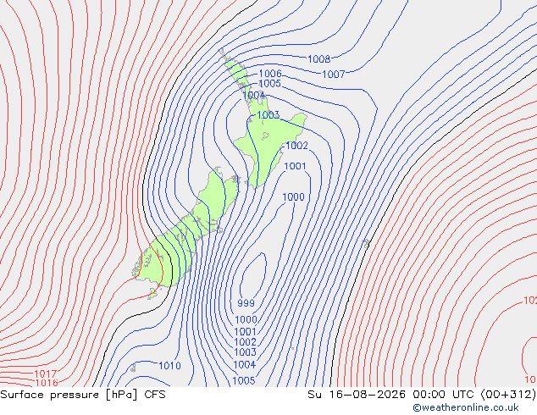Click the red 1016 isobar label
The image size is (537, 415).
[x=47, y=383]
